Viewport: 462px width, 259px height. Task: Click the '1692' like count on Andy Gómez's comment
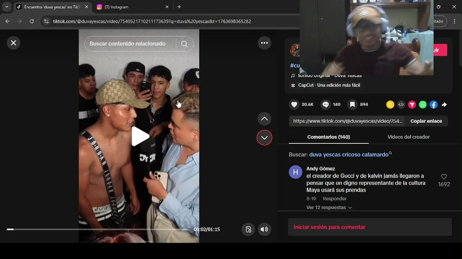click(x=444, y=184)
